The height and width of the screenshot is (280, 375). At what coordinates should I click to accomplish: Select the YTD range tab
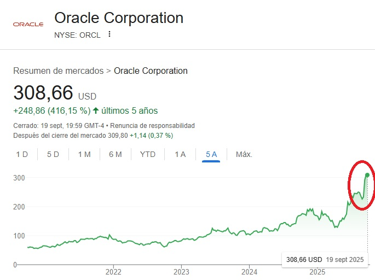[148, 154]
